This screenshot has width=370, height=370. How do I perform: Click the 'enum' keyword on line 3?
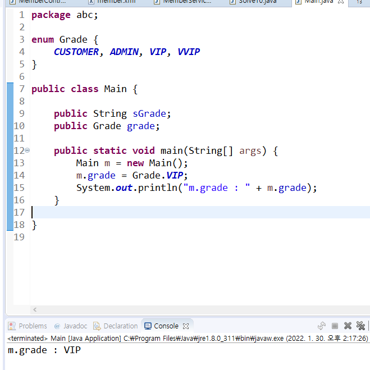coord(43,40)
